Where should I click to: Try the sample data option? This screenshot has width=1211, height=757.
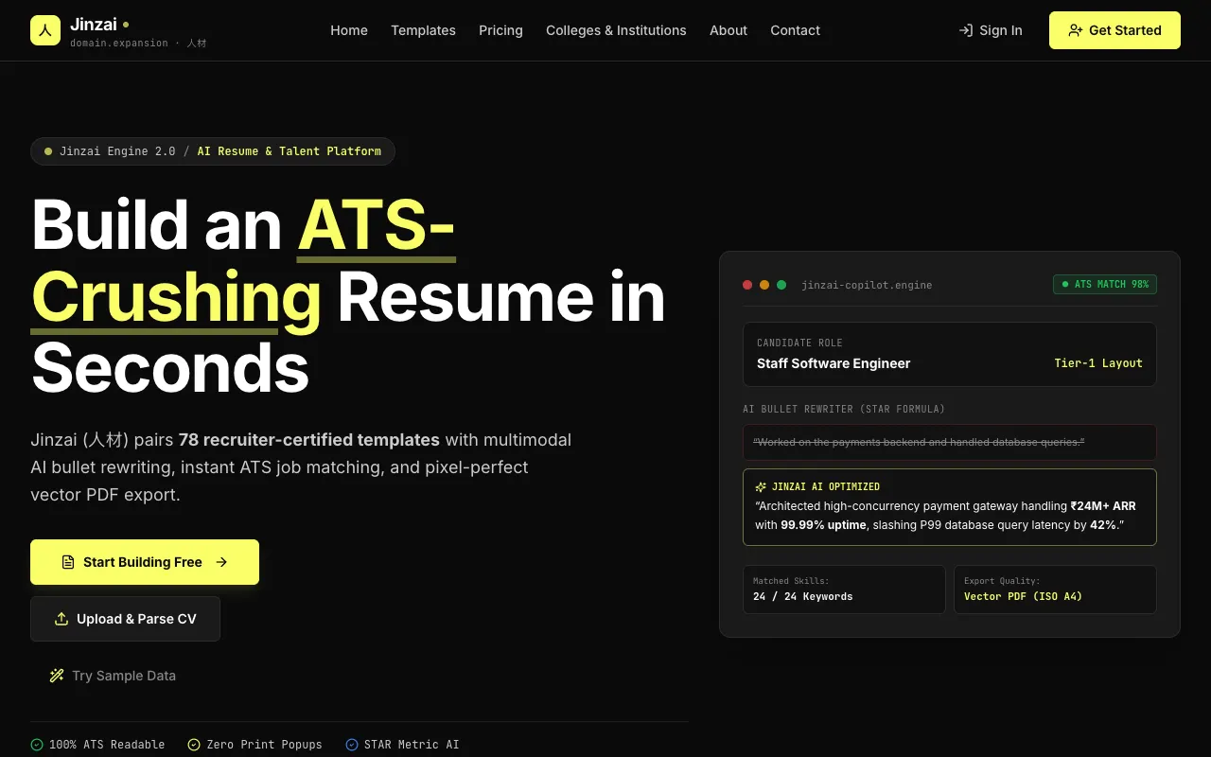point(113,676)
